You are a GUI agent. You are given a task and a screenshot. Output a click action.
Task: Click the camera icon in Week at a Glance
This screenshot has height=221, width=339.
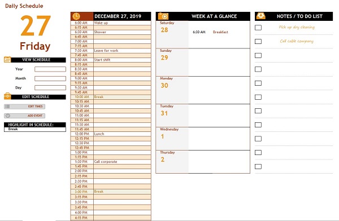(163, 16)
